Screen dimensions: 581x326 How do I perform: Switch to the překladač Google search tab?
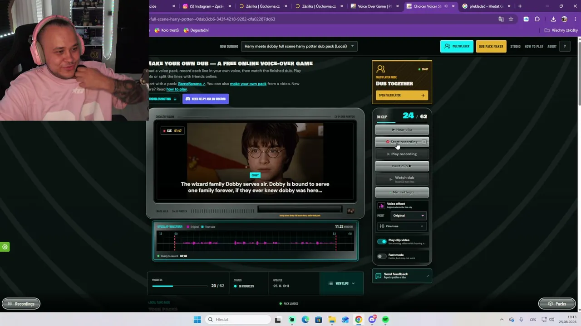(x=486, y=6)
